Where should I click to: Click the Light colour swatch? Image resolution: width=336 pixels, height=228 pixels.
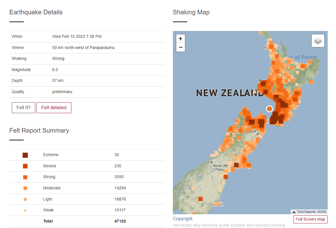(x=25, y=199)
